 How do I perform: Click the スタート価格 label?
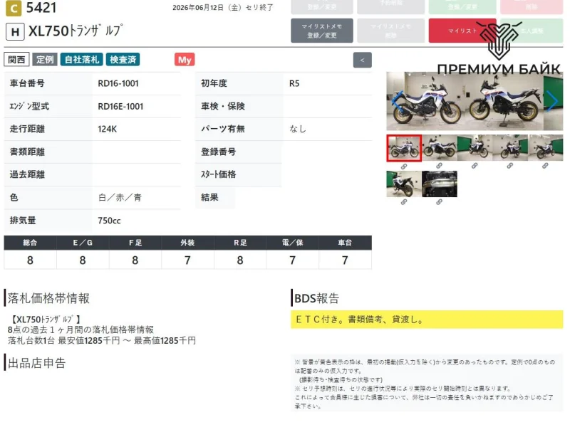[x=219, y=174]
